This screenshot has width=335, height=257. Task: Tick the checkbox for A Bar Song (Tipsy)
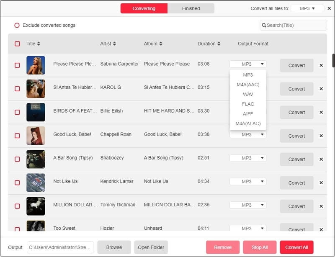click(x=17, y=159)
